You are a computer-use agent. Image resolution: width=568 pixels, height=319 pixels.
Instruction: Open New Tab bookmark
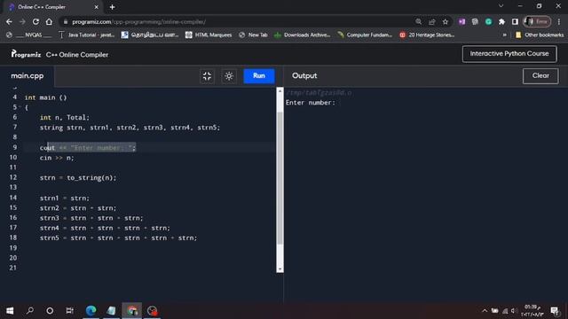253,35
